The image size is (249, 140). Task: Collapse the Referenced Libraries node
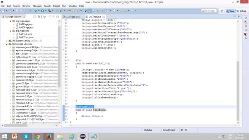[x=7, y=44]
